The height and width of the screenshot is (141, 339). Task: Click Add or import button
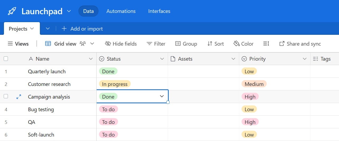82,29
